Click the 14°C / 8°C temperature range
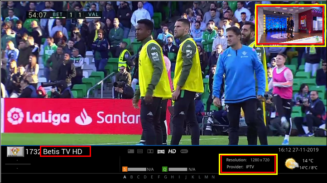This screenshot has height=183, width=327. pyautogui.click(x=308, y=168)
